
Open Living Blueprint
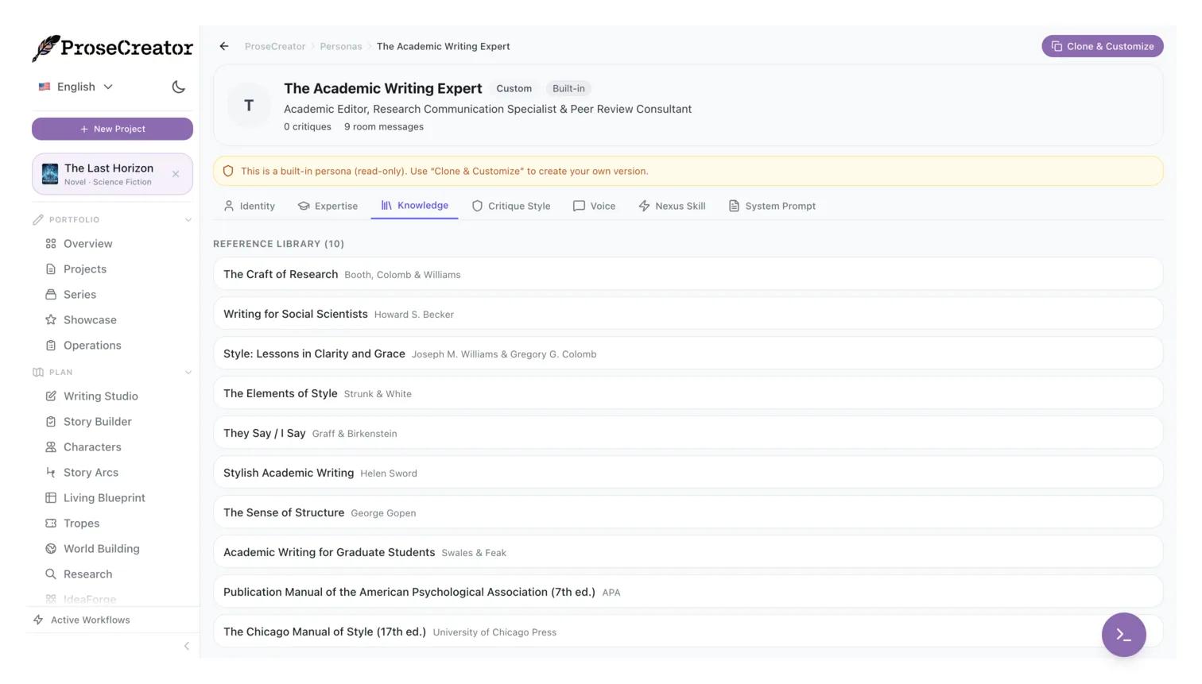tap(104, 497)
